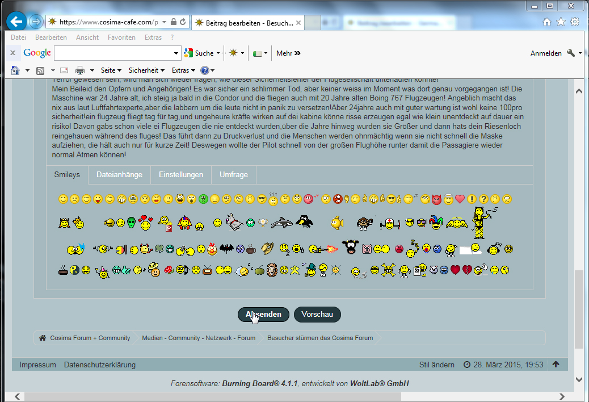Add the orange goldfish smiley
Image resolution: width=589 pixels, height=402 pixels.
click(336, 223)
